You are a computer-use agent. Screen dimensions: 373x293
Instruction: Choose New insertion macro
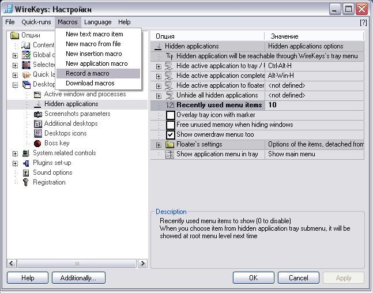(x=98, y=54)
